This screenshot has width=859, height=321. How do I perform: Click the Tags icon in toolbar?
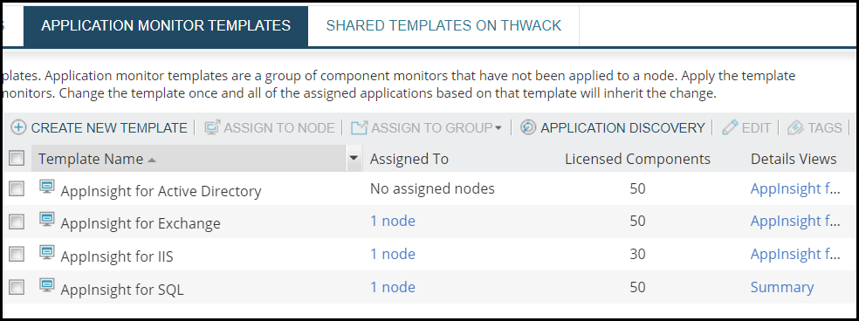click(795, 127)
